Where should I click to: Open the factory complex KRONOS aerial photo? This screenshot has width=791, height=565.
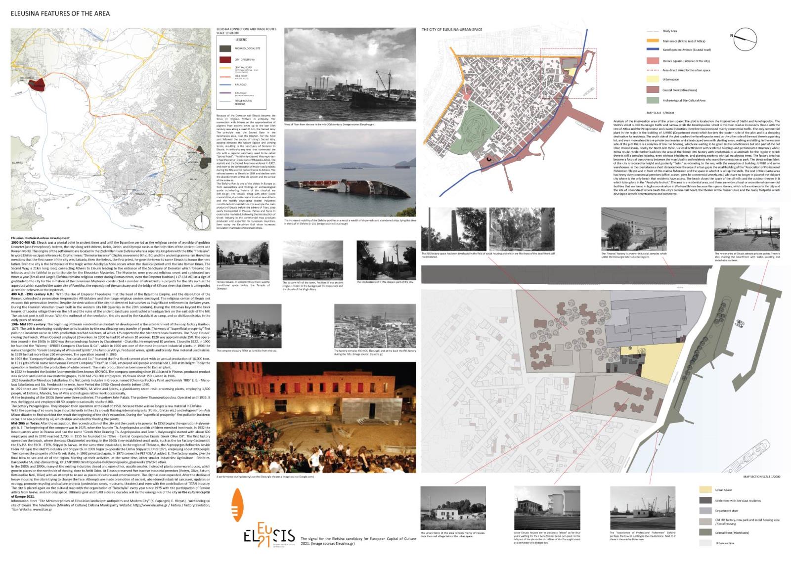point(375,326)
